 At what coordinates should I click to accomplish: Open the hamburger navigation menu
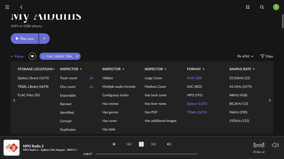7,7
